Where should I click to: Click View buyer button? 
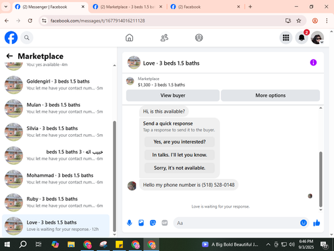(x=173, y=95)
